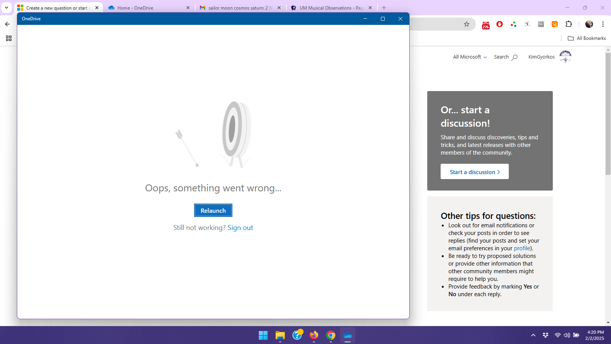
Task: Show hidden tray icons chevron
Action: tap(533, 335)
